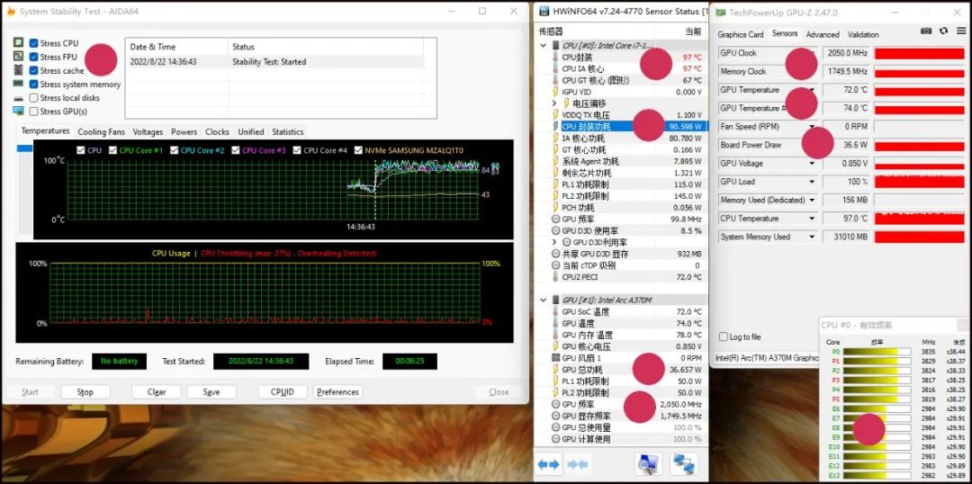Click the Elapsed Time 00:06:25 field

click(409, 362)
